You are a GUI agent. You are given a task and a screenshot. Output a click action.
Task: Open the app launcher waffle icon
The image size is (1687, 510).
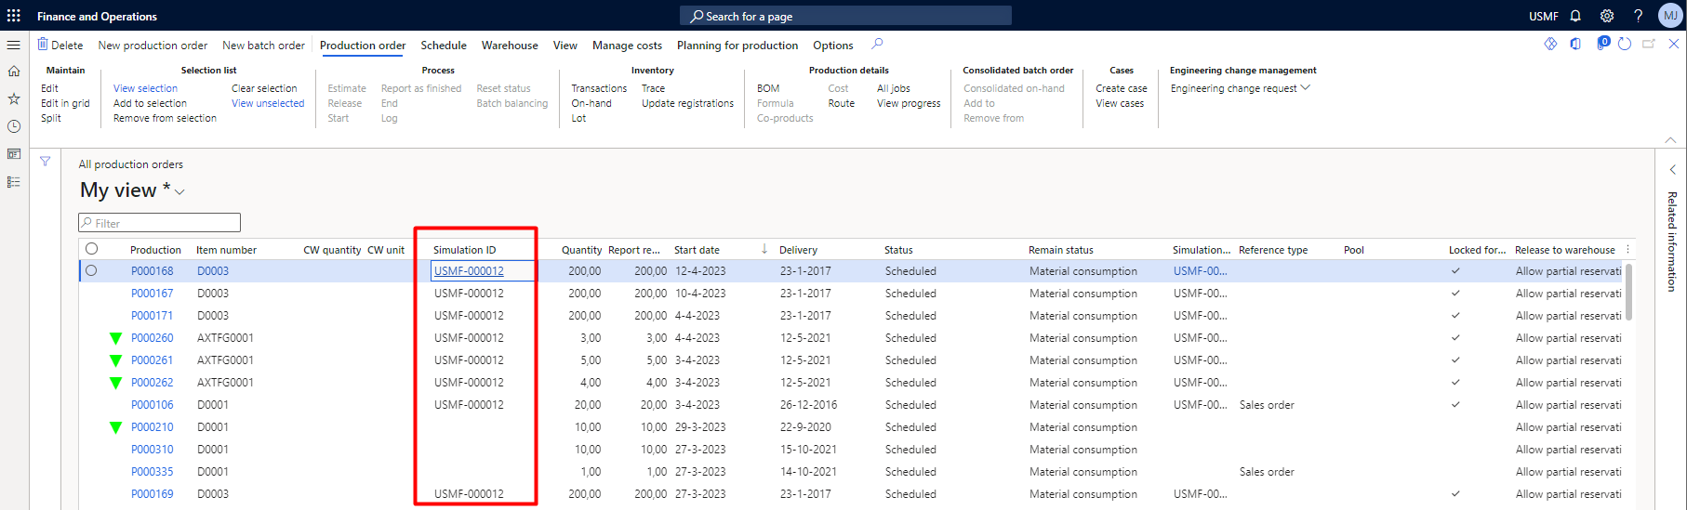tap(14, 16)
